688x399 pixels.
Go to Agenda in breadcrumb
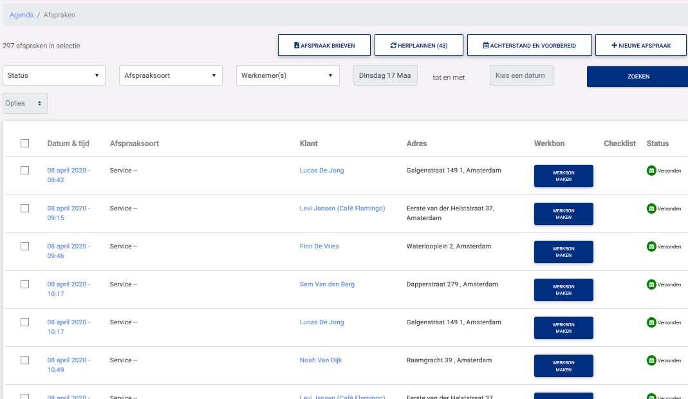pyautogui.click(x=21, y=15)
